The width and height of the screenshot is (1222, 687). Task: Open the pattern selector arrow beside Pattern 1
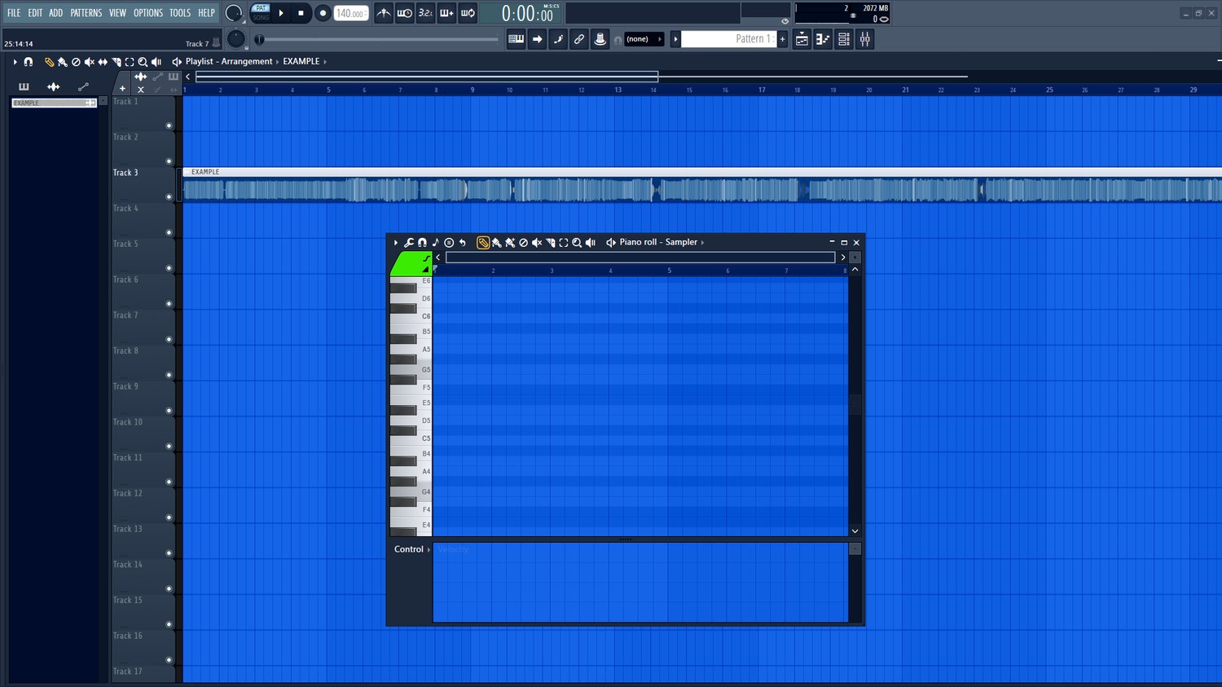675,39
